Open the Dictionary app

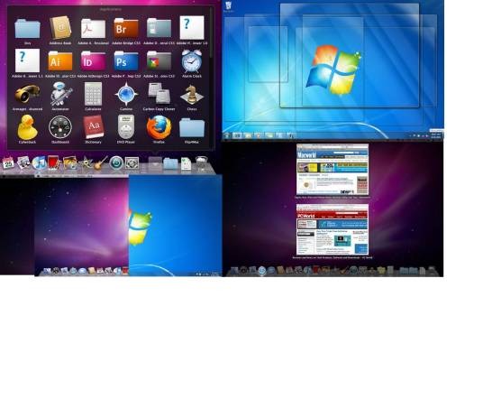(x=93, y=127)
